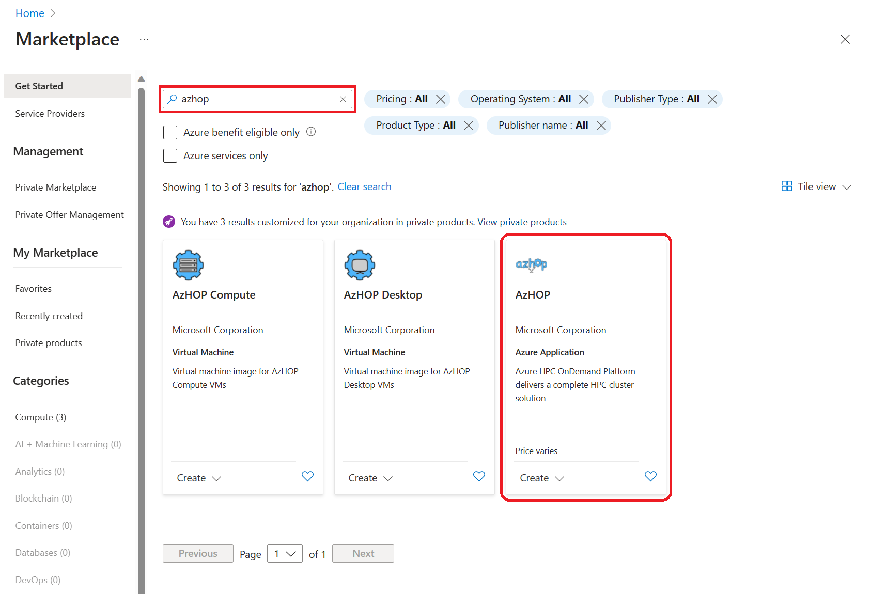Image resolution: width=871 pixels, height=594 pixels.
Task: Open the page number dropdown
Action: (285, 554)
